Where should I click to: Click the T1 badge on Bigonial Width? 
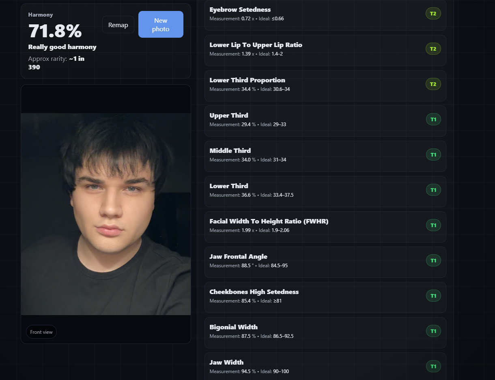tap(433, 331)
